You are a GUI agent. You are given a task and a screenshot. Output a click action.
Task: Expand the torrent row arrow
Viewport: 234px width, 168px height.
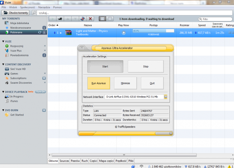click(61, 33)
